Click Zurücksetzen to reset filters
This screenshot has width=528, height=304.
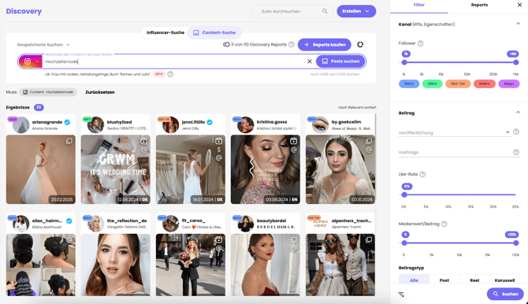100,92
